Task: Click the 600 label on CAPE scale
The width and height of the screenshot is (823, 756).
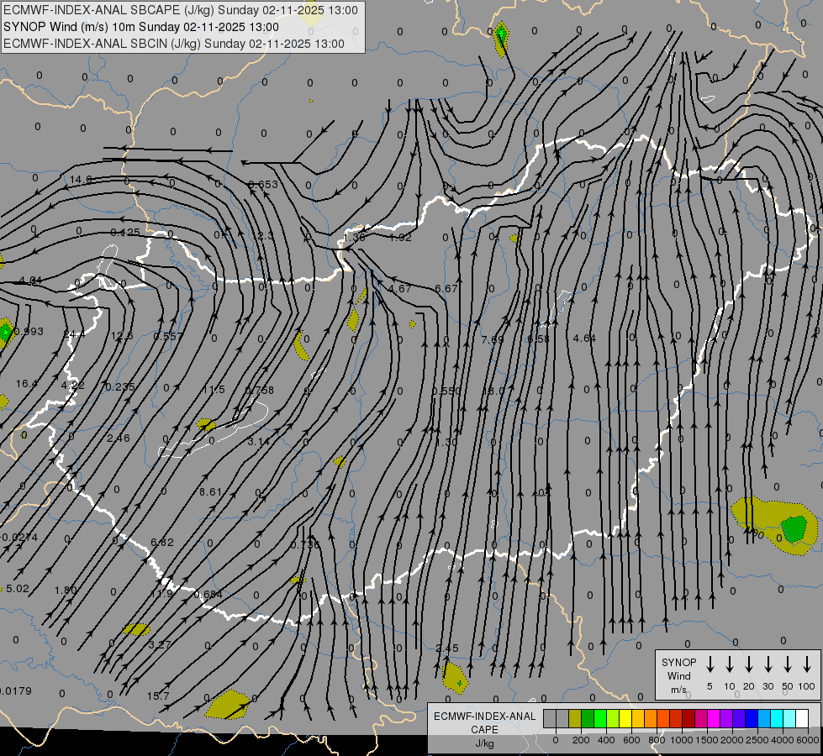Action: pos(631,740)
